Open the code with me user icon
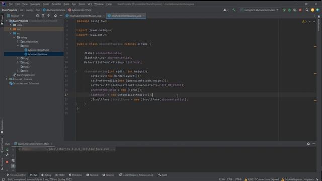This screenshot has height=181, width=322. [226, 10]
